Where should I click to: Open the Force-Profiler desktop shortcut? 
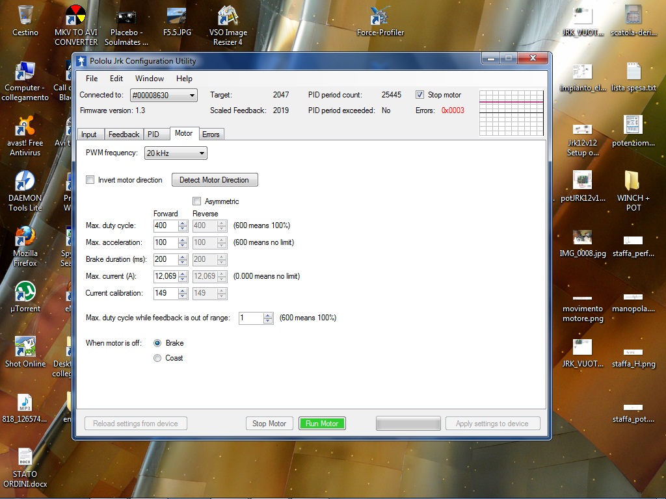coord(380,20)
